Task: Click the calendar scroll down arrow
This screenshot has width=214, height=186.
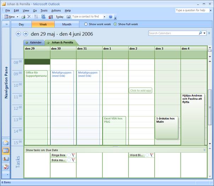Action: pos(210,144)
